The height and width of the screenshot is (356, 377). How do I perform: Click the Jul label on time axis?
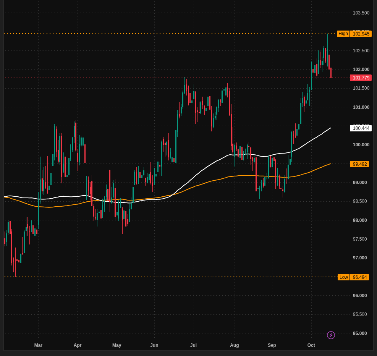(193, 345)
